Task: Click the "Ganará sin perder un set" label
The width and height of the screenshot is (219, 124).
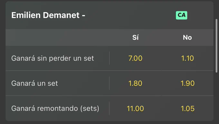Action: coord(52,58)
